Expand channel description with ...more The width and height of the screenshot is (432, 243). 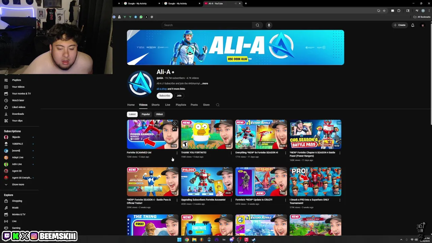(204, 83)
